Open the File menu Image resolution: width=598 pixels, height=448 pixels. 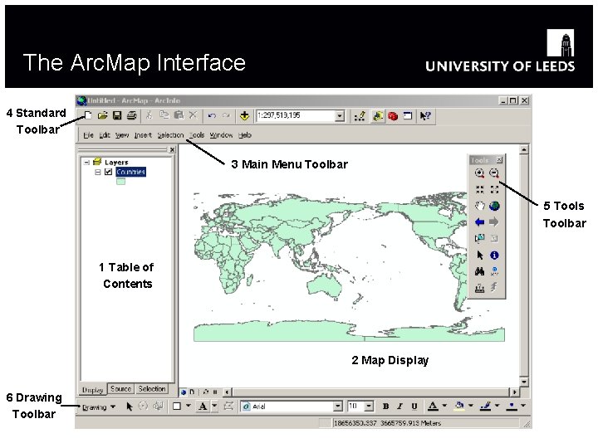click(88, 135)
